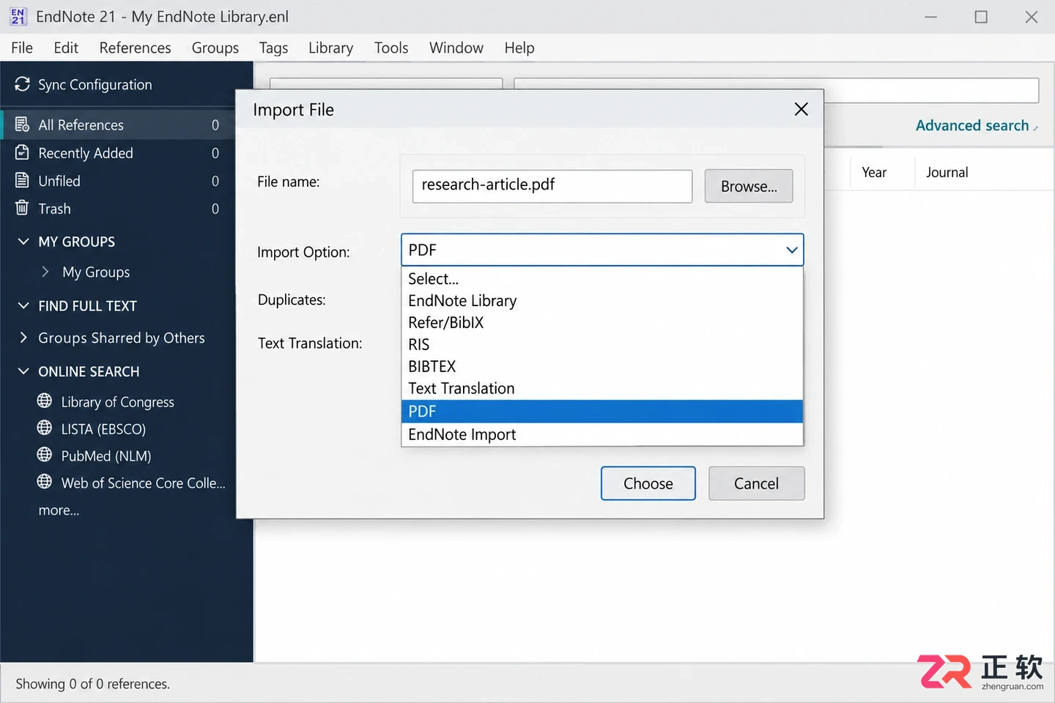Open the Tools menu

[x=391, y=48]
